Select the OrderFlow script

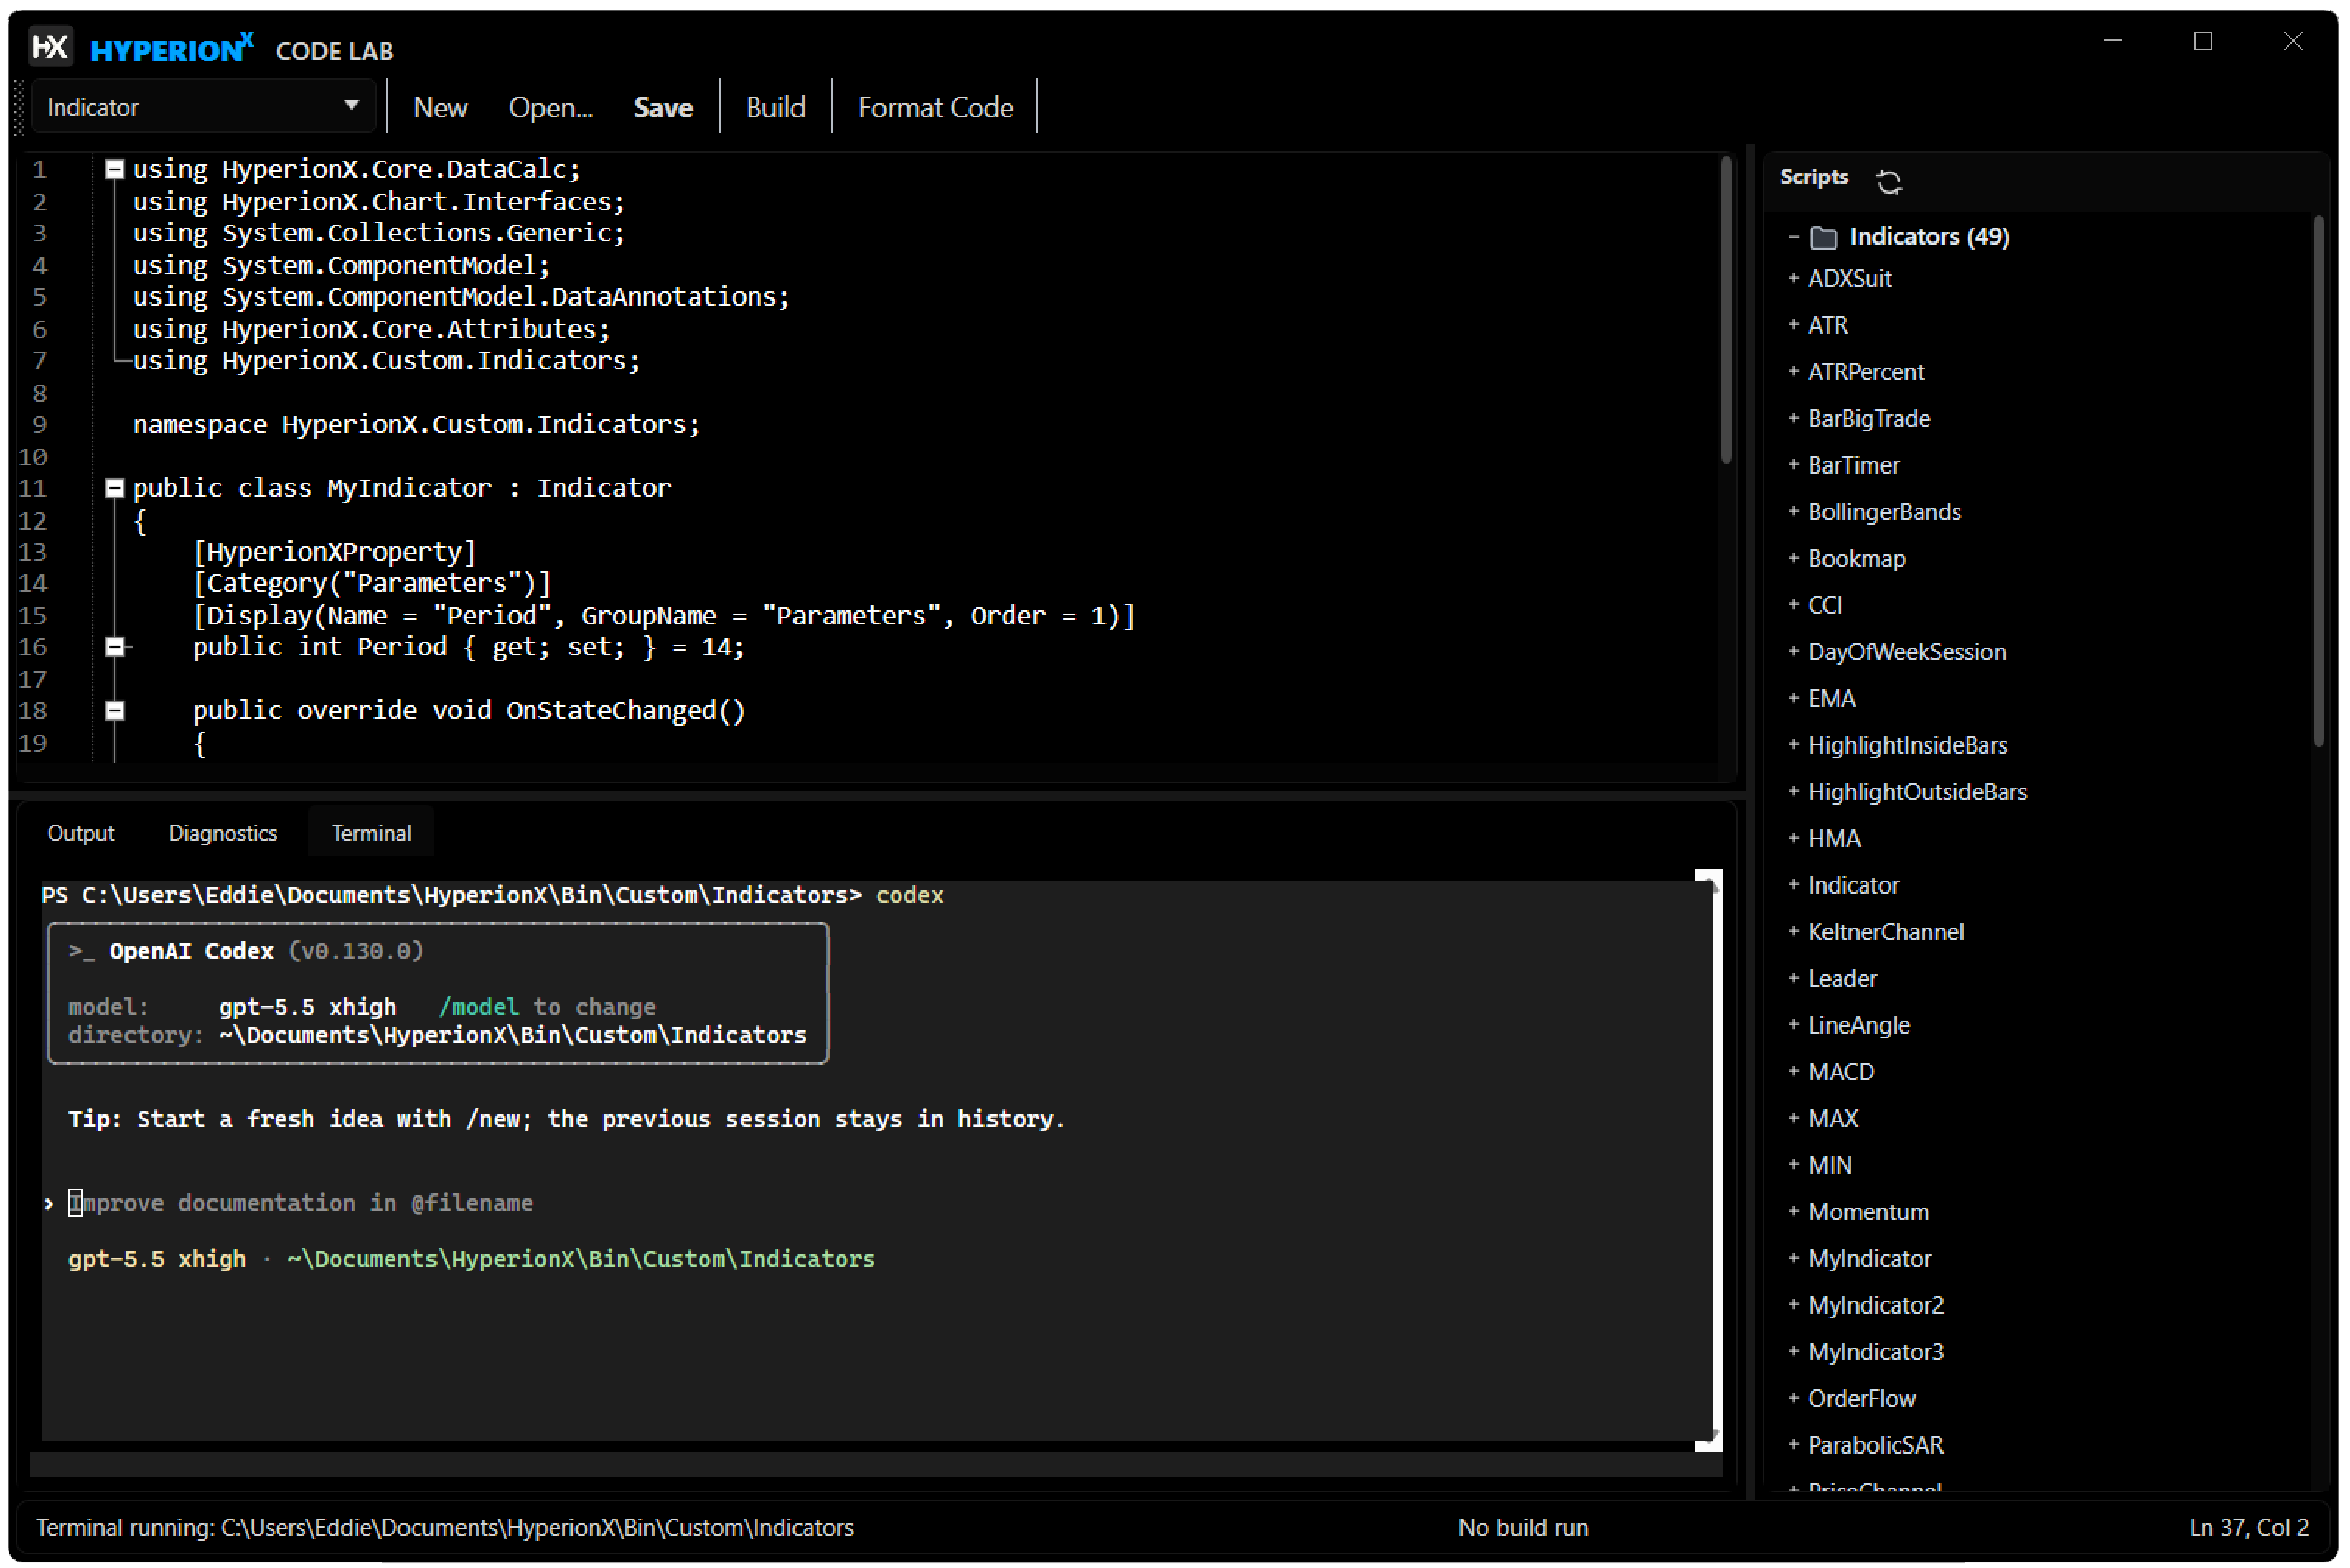tap(1861, 1398)
